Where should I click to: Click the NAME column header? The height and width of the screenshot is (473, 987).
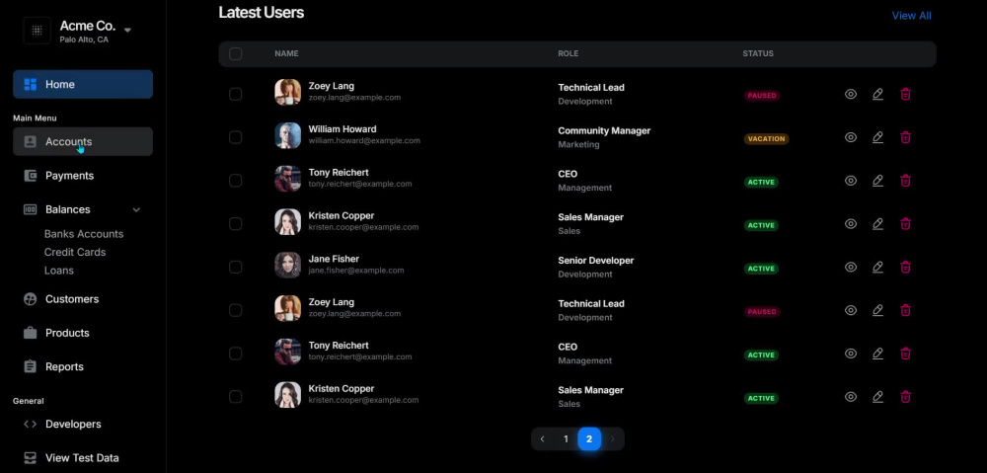tap(286, 53)
